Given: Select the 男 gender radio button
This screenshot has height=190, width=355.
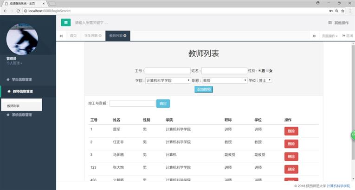Looking at the screenshot, I should click(260, 71).
